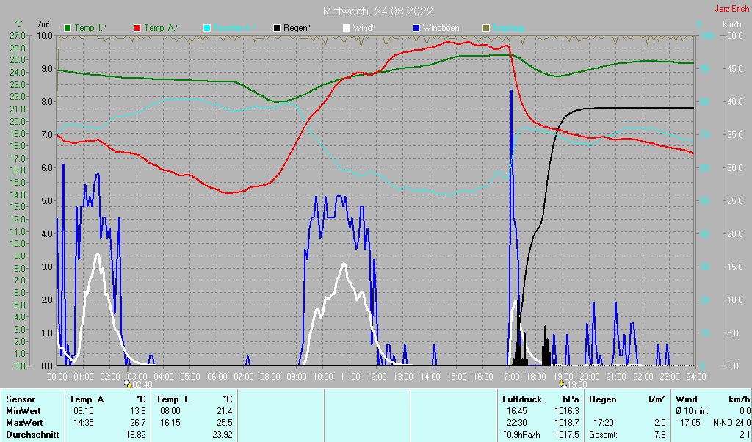The width and height of the screenshot is (752, 442).
Task: Click the white Wind legend swatch
Action: pyautogui.click(x=347, y=28)
